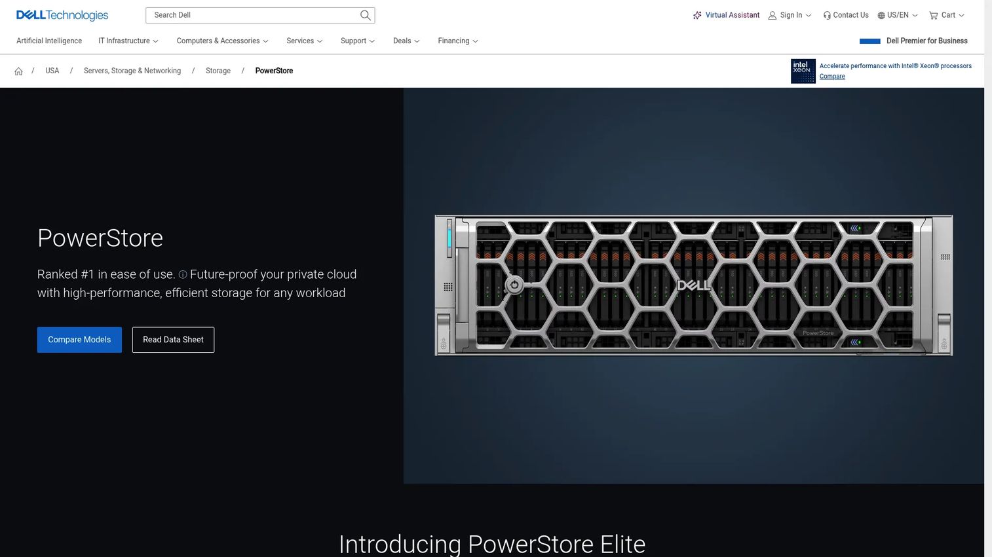Image resolution: width=992 pixels, height=557 pixels.
Task: Click the Contact Us headset icon
Action: [x=827, y=15]
